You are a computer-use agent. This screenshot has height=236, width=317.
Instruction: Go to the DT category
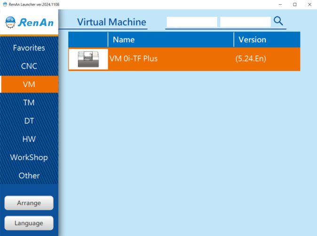pos(29,121)
